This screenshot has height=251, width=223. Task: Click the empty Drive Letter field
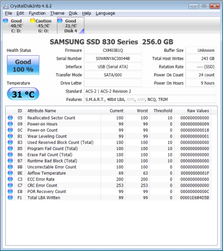coord(113,83)
